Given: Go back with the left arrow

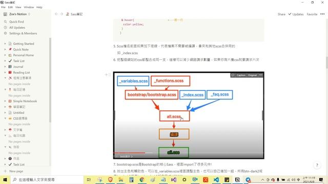Looking at the screenshot, I should pyautogui.click(x=56, y=14).
